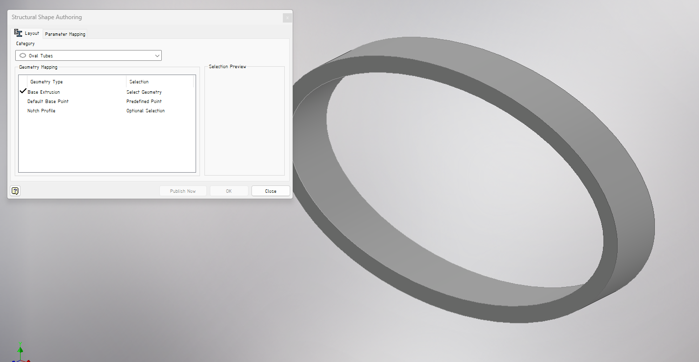The width and height of the screenshot is (699, 362).
Task: Open the Oval Tubes category dropdown
Action: [88, 55]
